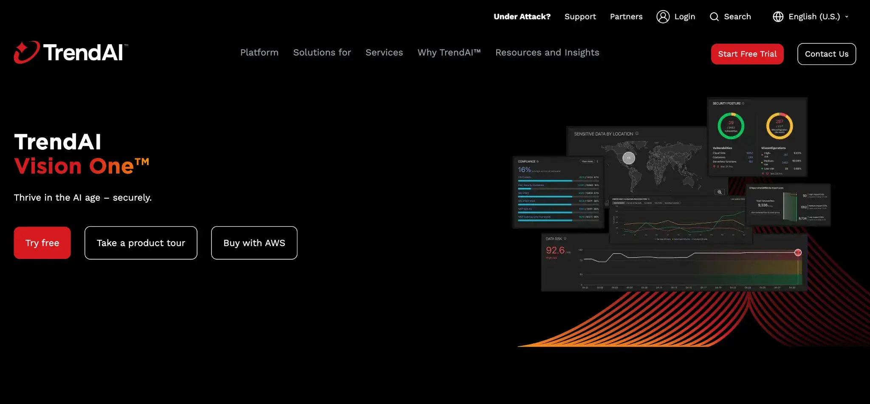This screenshot has height=404, width=870.
Task: Click the Compliance 16% dashboard panel
Action: tap(559, 192)
